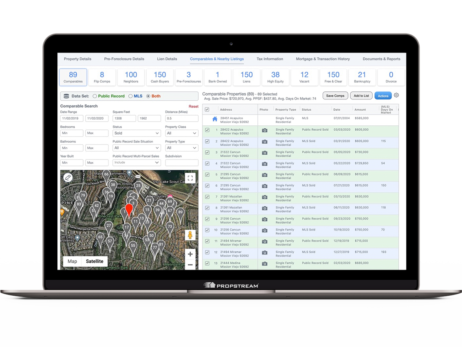
Task: Open the settings gear next to Actions
Action: point(397,95)
